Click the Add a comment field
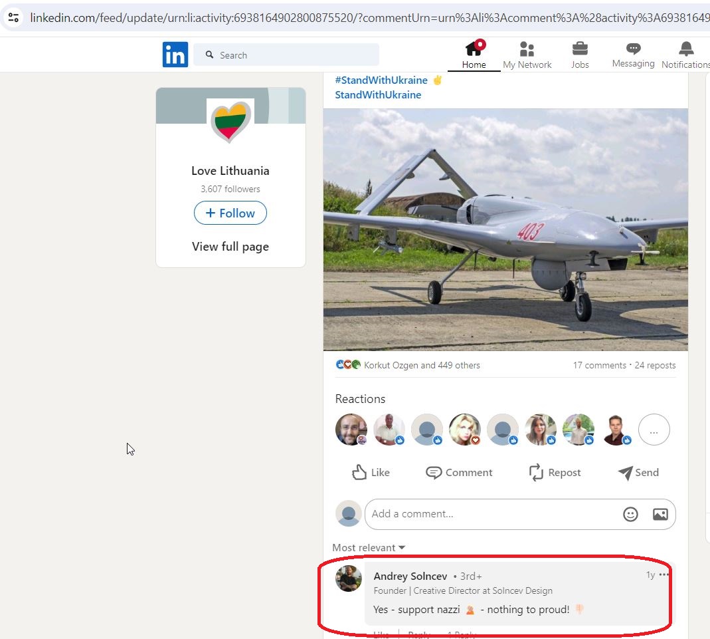The height and width of the screenshot is (639, 710). [520, 515]
